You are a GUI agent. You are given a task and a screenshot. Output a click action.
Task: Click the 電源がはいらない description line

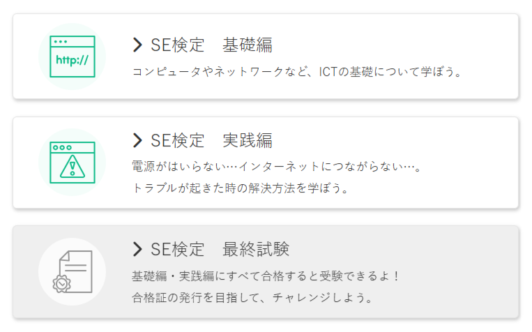[277, 166]
